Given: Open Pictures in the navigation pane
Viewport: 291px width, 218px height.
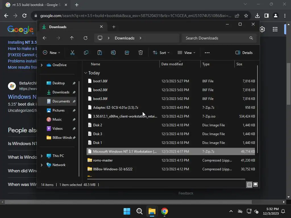Looking at the screenshot, I should (x=59, y=110).
